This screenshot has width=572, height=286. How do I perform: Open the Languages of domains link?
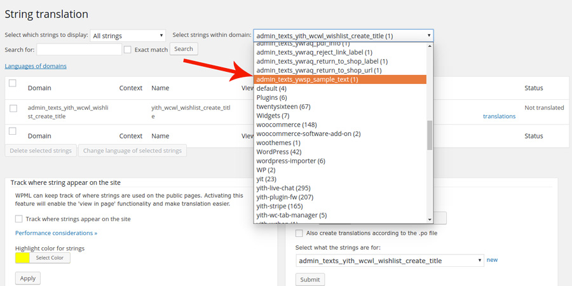36,66
